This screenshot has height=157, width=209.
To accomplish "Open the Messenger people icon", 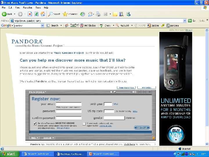I will tap(128, 14).
